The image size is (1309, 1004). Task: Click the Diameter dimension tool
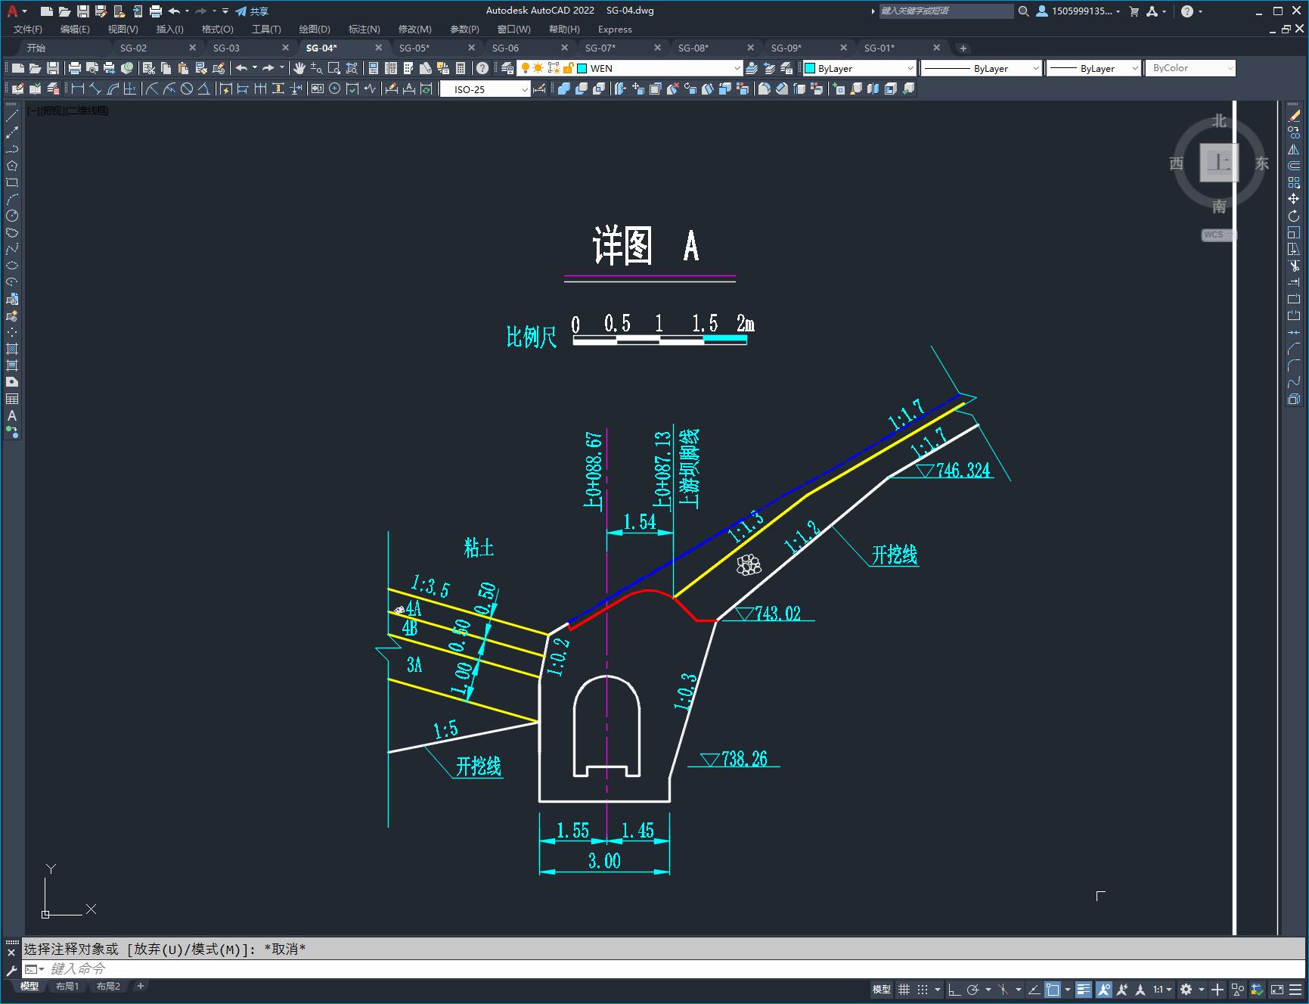187,89
